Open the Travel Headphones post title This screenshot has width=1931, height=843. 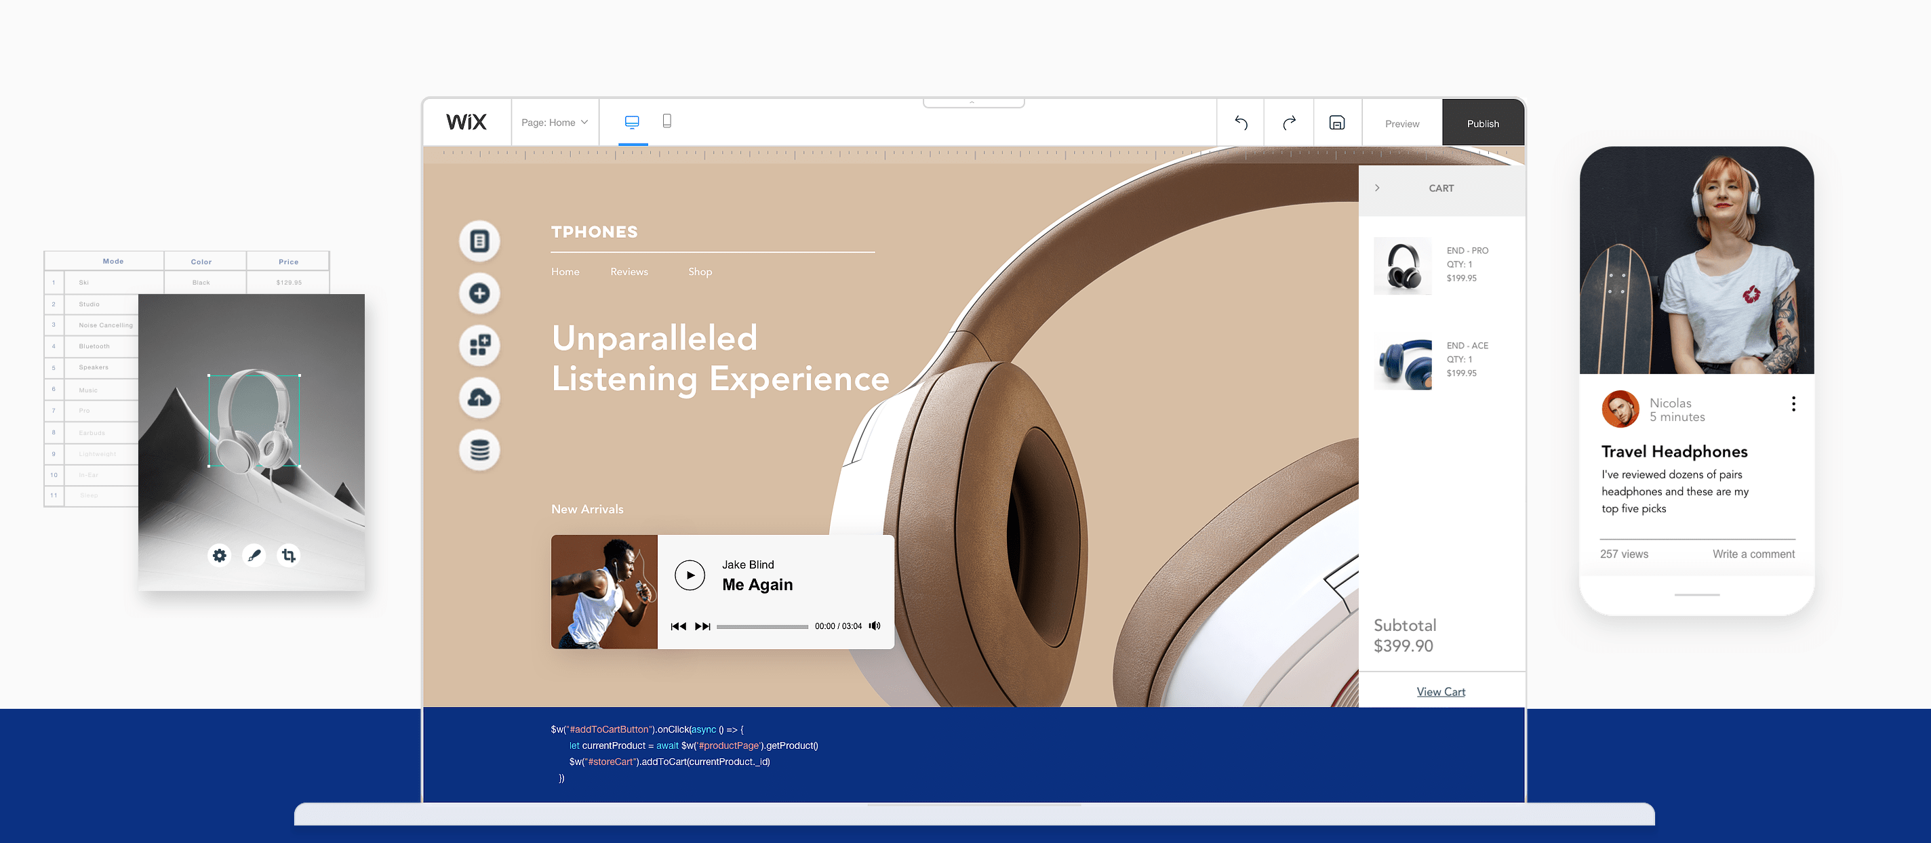click(1674, 452)
